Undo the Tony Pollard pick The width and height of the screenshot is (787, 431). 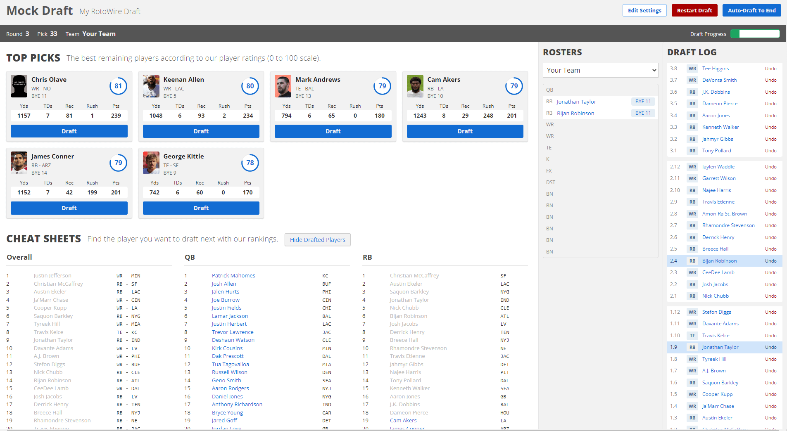click(x=771, y=151)
